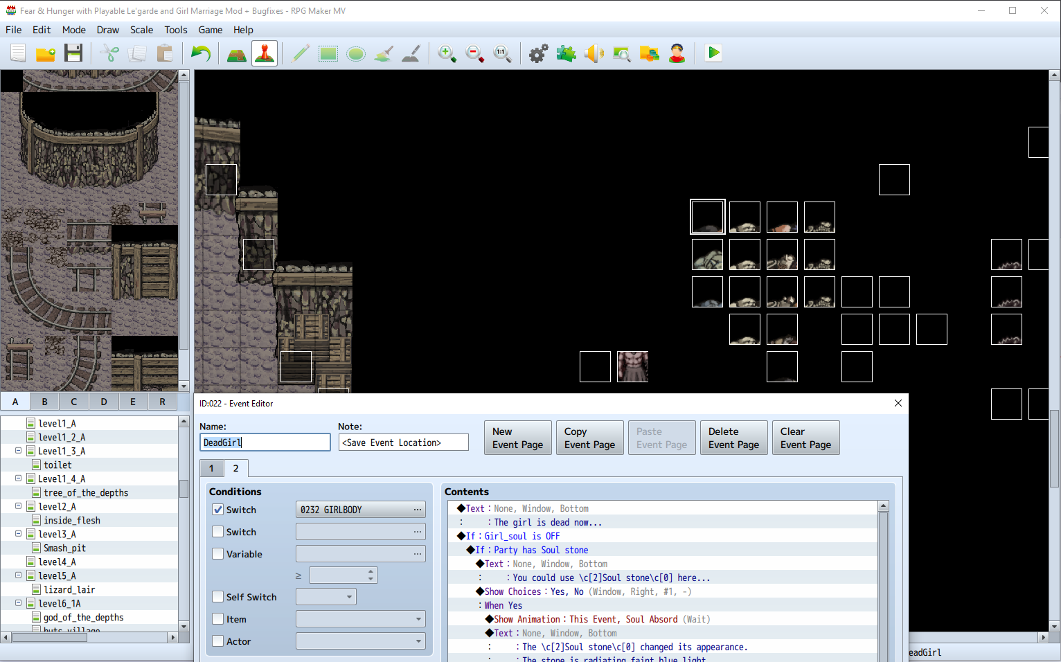Select the Flood Fill tool
Viewport: 1061px width, 662px height.
click(384, 53)
